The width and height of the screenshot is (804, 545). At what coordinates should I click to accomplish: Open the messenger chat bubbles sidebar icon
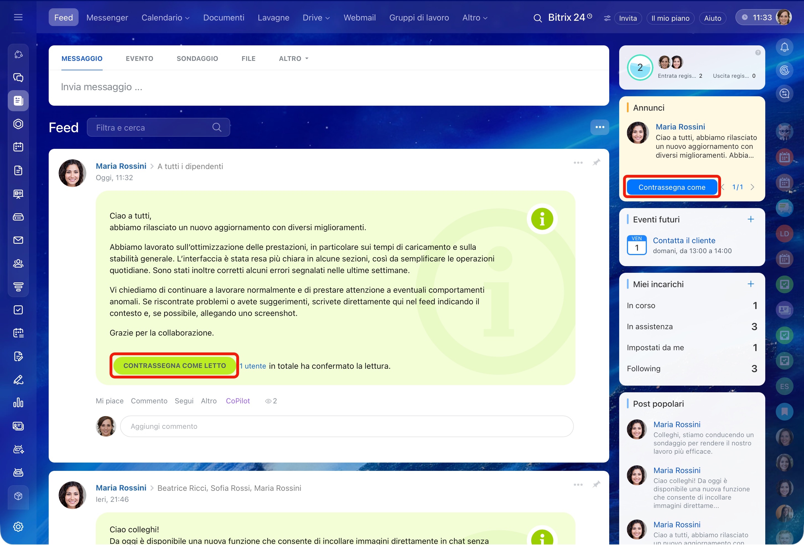click(18, 77)
